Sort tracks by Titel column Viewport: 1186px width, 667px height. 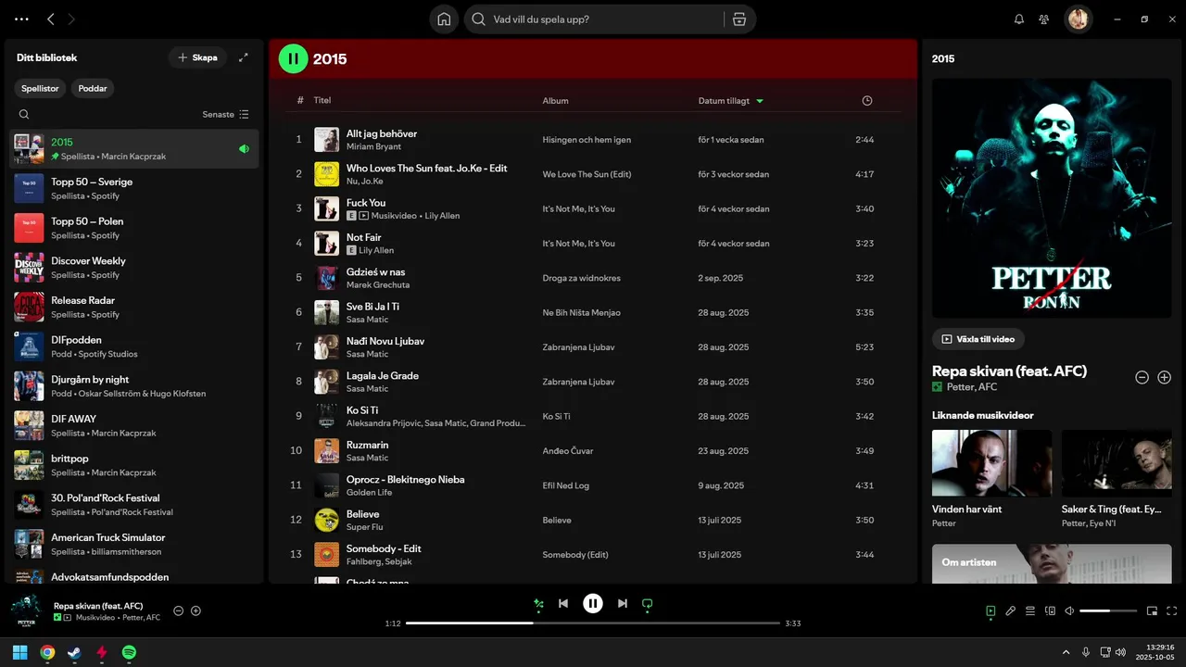tap(322, 100)
